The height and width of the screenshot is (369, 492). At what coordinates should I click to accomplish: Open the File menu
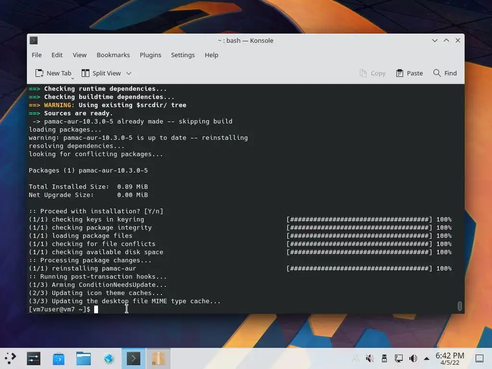pyautogui.click(x=37, y=55)
